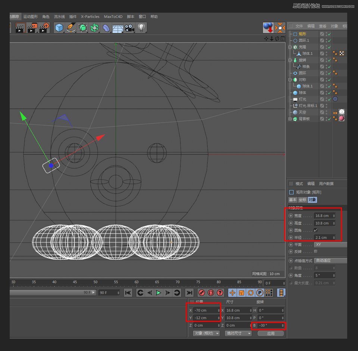This screenshot has width=358, height=351.
Task: Toggle the 圆角 (rounding) checkbox
Action: [316, 230]
